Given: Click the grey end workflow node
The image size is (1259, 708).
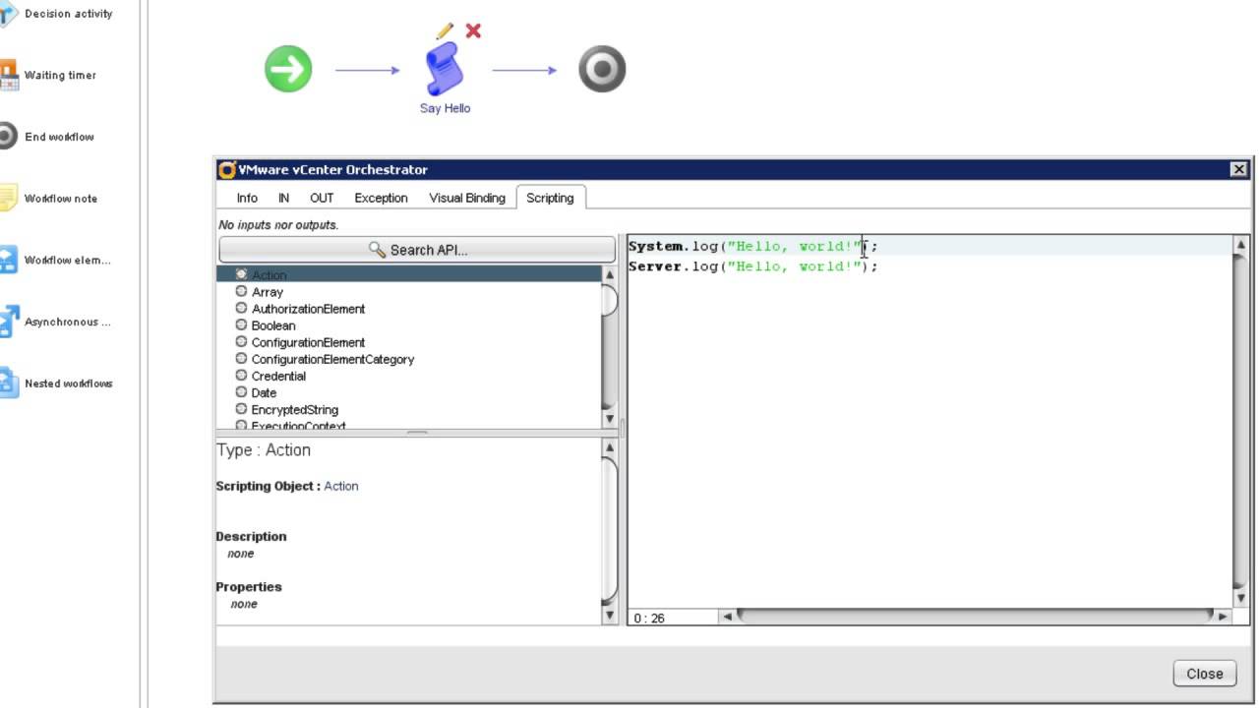Looking at the screenshot, I should click(x=602, y=70).
